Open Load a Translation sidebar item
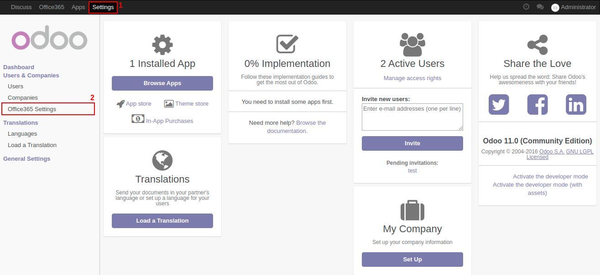The width and height of the screenshot is (600, 275). tap(32, 145)
